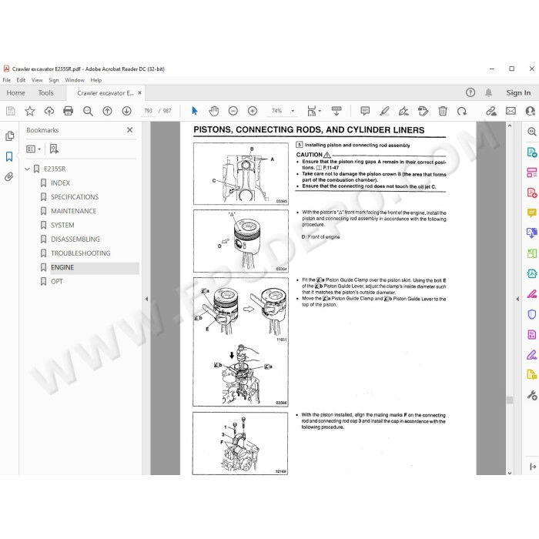This screenshot has height=539, width=539.
Task: Open the More Tools wrench icon
Action: click(x=531, y=395)
